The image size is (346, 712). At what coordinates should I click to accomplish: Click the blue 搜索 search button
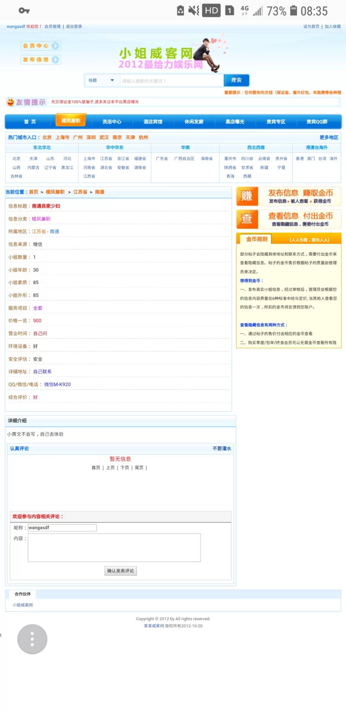(236, 80)
